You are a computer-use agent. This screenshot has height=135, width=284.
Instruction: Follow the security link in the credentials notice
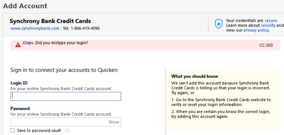pos(268,25)
